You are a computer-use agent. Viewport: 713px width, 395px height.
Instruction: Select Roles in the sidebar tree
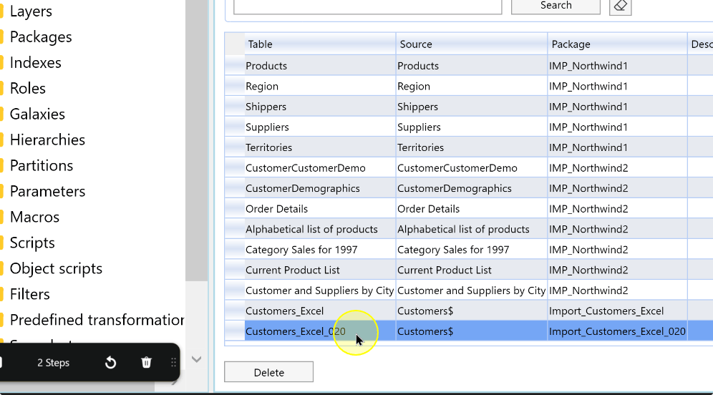[27, 89]
